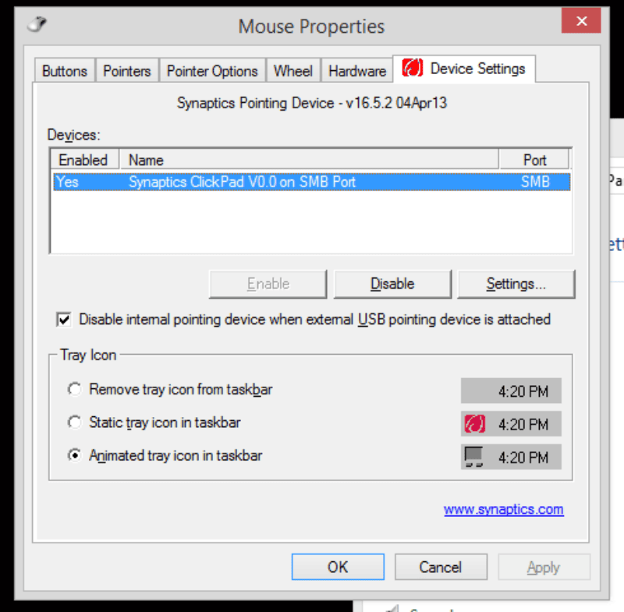This screenshot has height=612, width=624.
Task: Click the empty tray preview showing 4:20 PM
Action: 511,391
